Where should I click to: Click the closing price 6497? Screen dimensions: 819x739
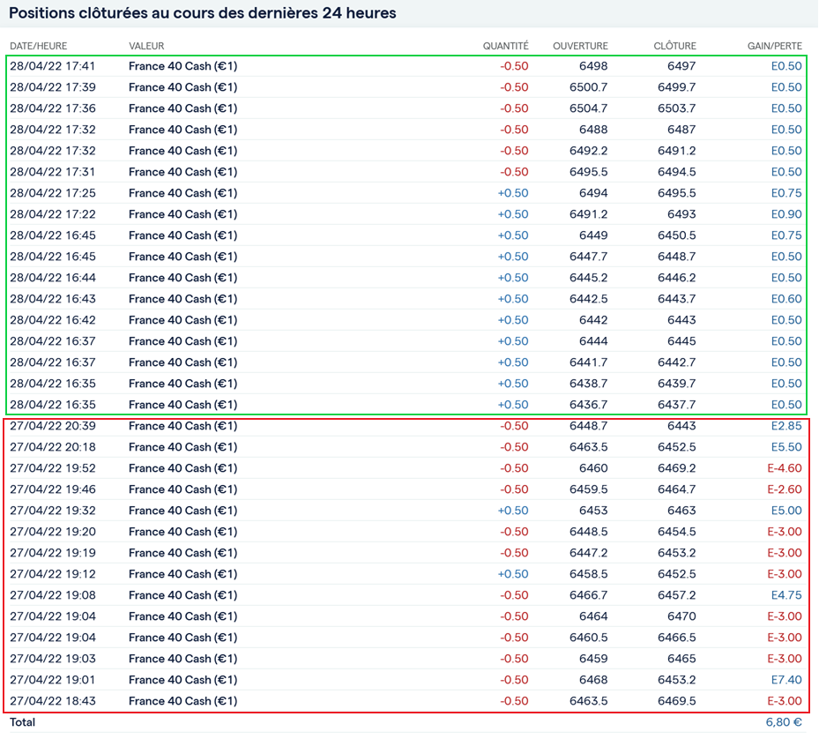681,66
